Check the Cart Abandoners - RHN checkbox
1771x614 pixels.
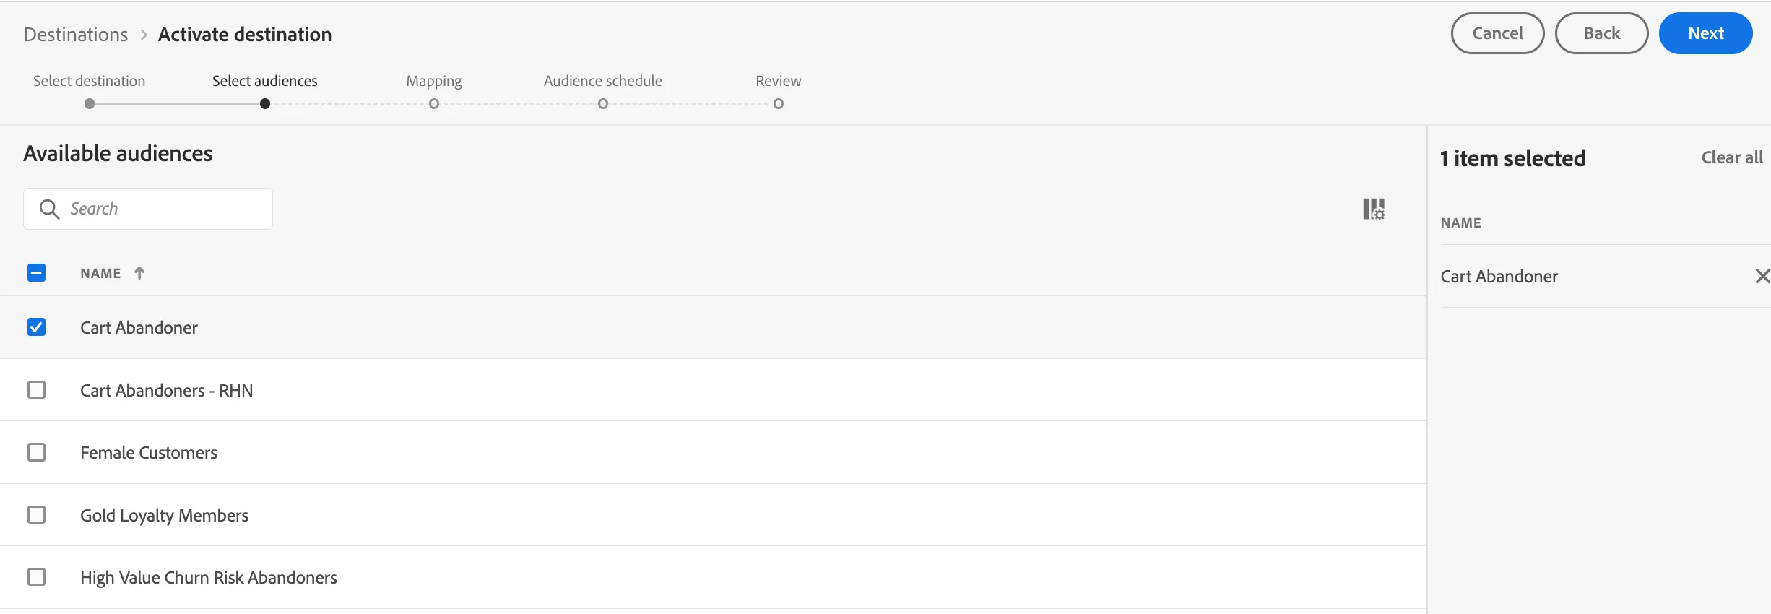(36, 390)
